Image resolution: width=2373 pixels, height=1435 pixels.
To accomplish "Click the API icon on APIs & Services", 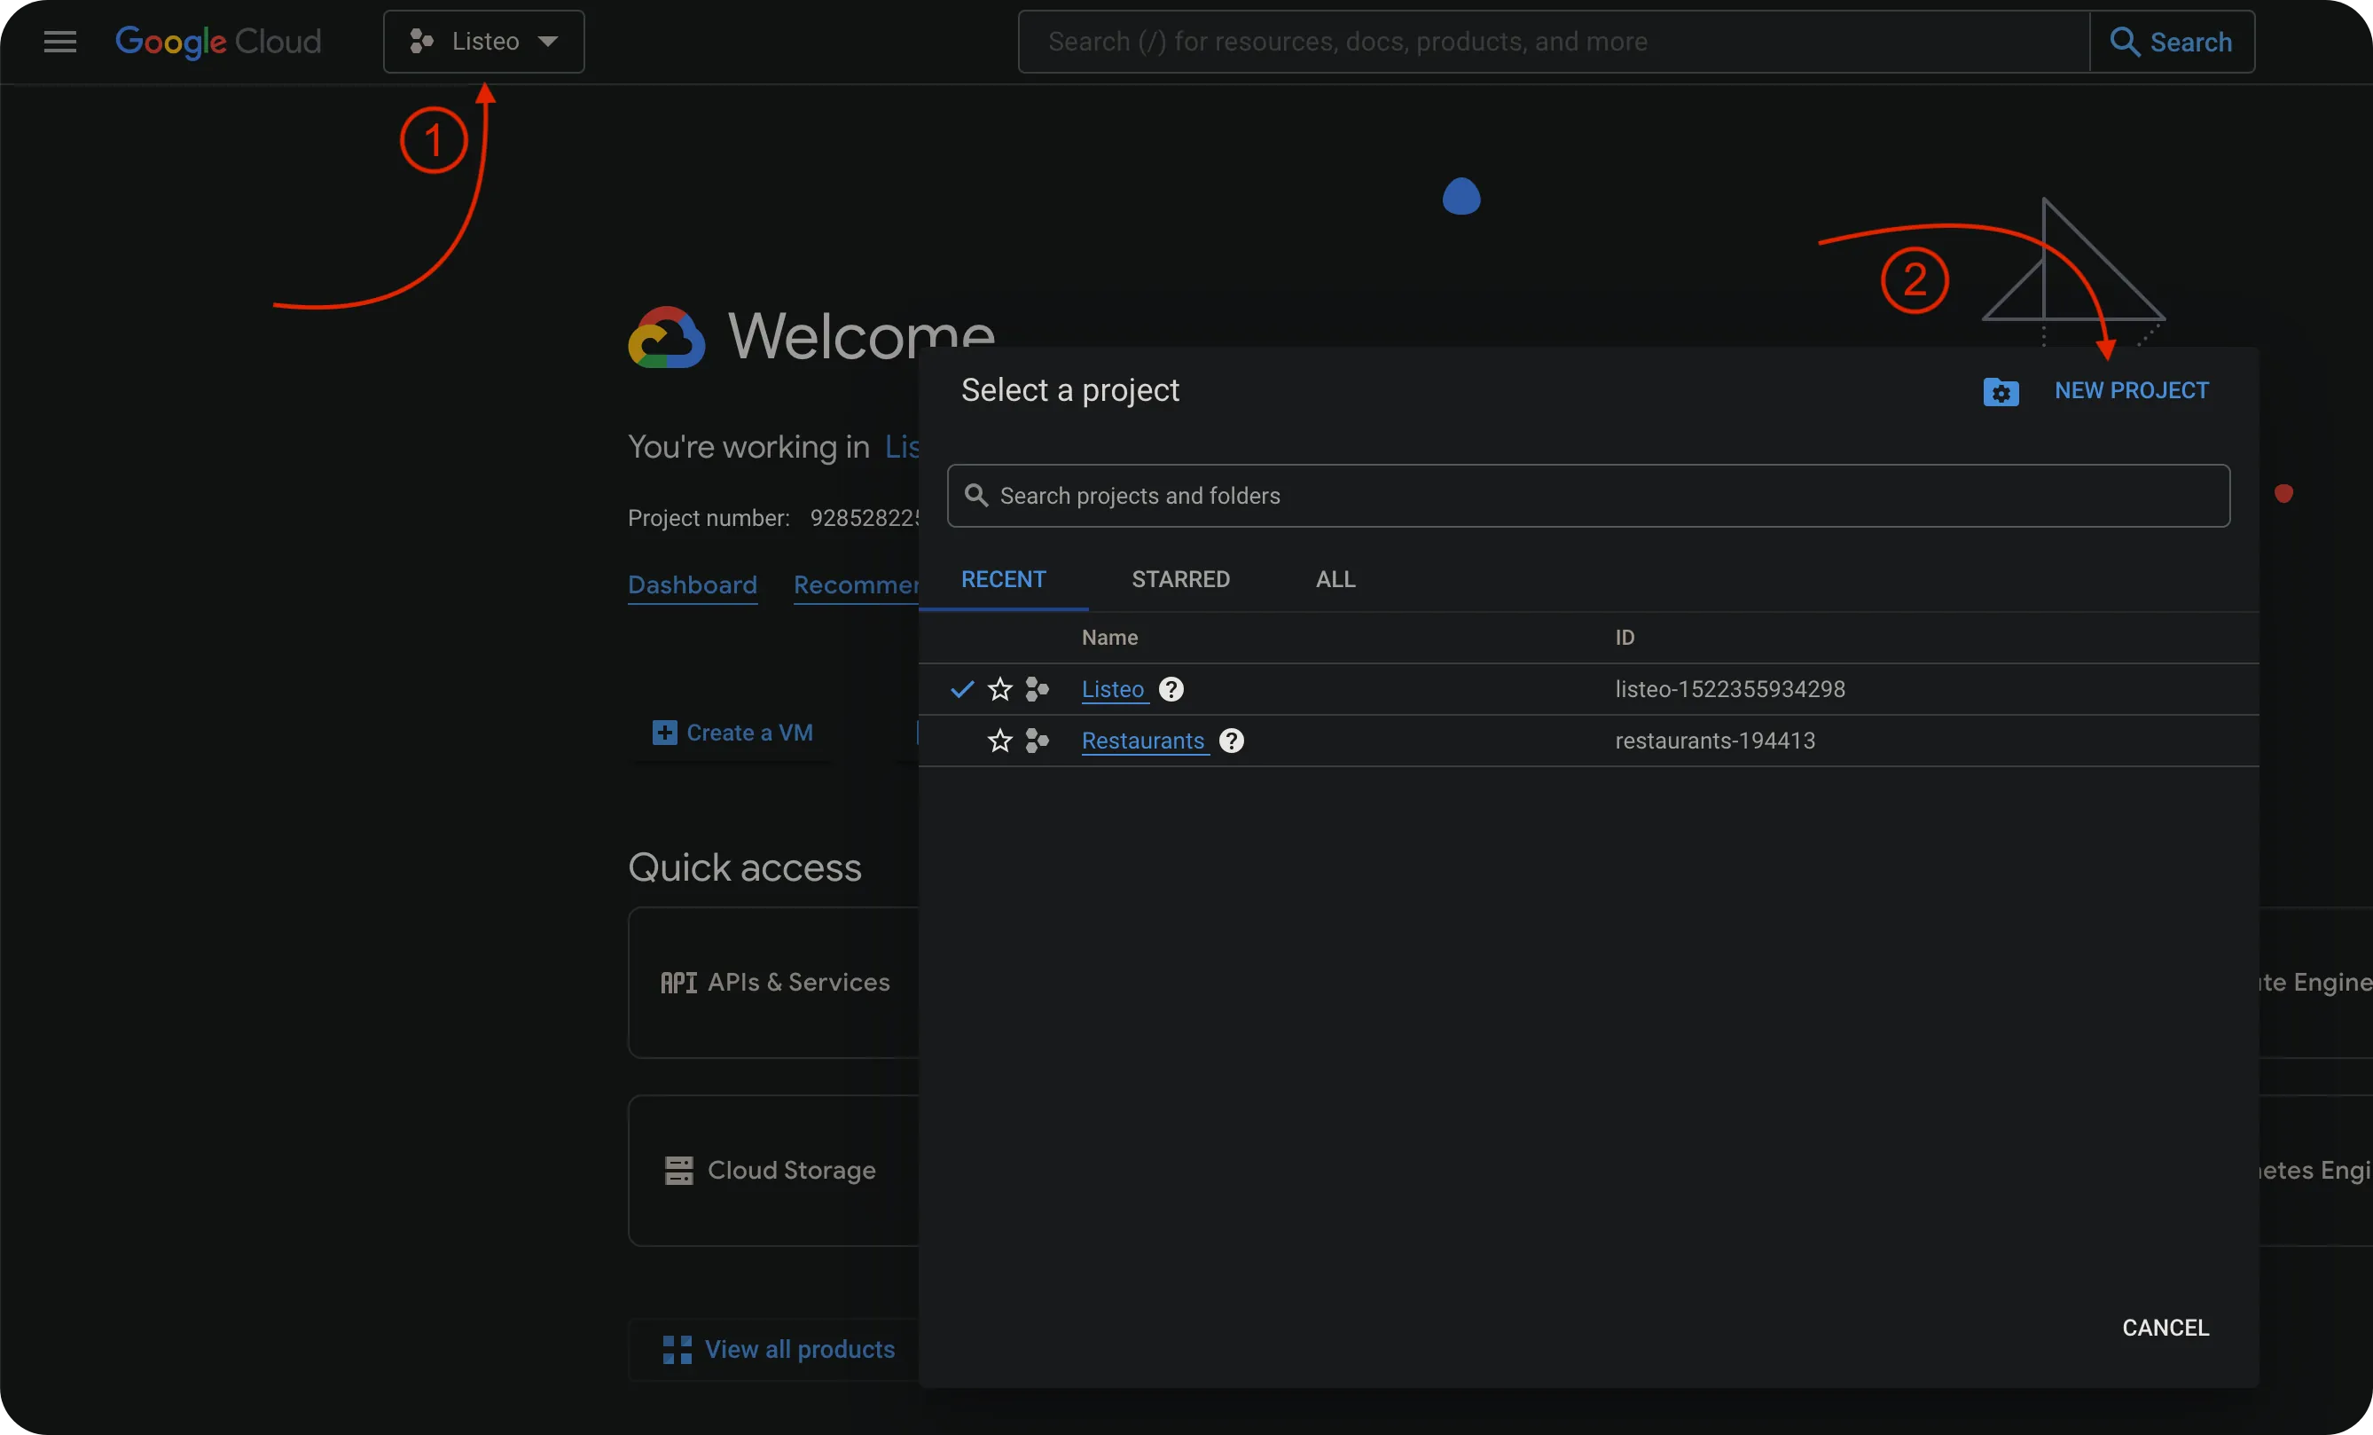I will pyautogui.click(x=678, y=983).
